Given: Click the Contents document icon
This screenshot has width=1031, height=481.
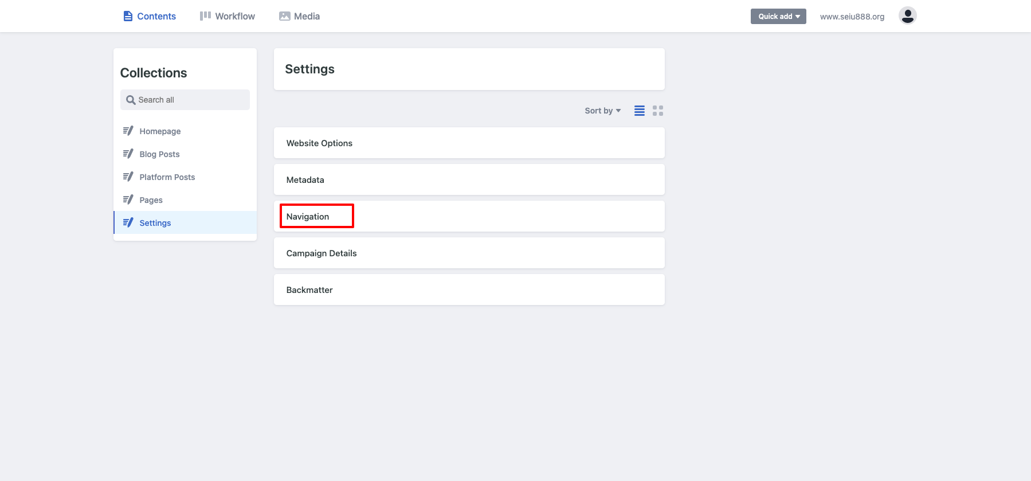Looking at the screenshot, I should click(128, 16).
